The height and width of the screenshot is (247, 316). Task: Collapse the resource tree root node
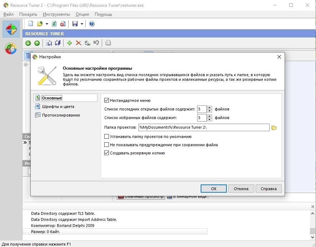(26, 65)
